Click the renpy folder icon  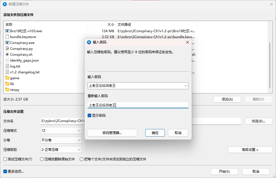point(7,90)
